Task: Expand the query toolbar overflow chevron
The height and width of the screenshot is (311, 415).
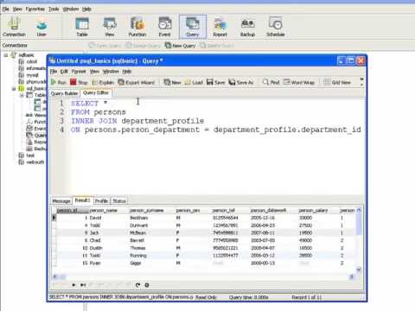Action: tap(361, 82)
